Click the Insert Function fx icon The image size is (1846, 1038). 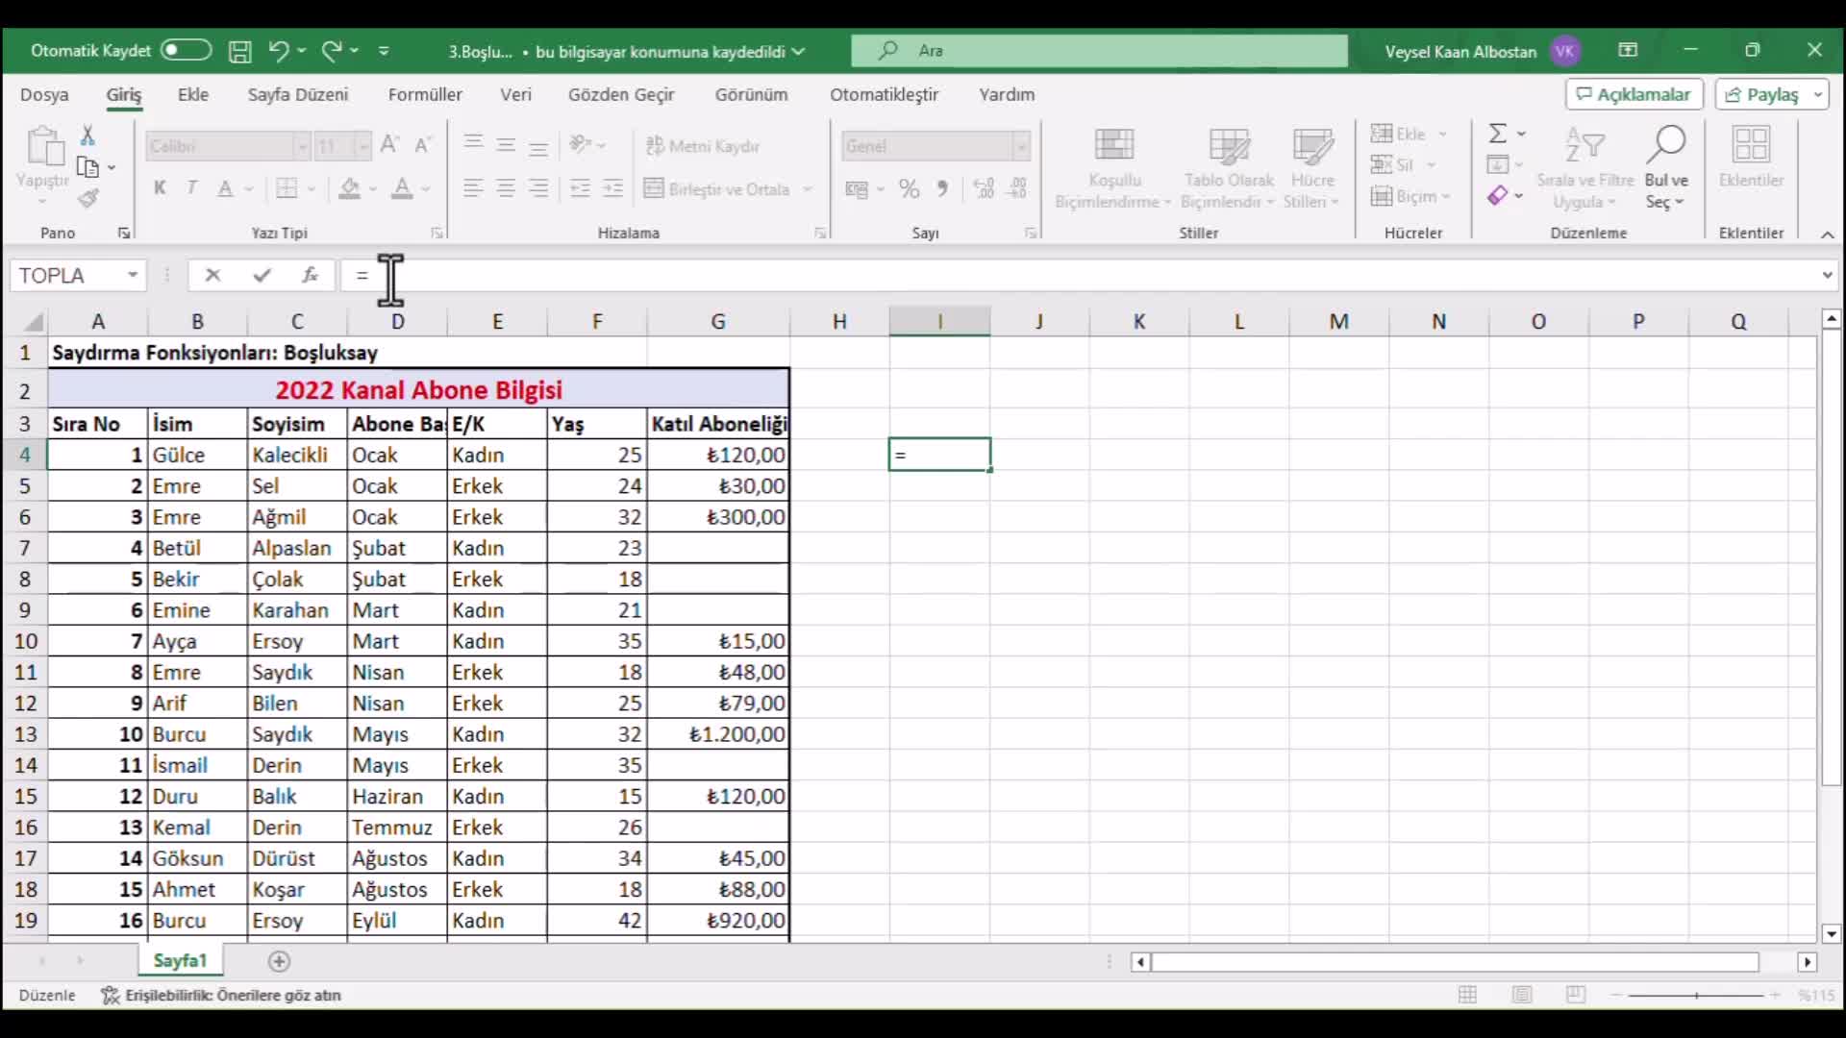click(x=310, y=275)
